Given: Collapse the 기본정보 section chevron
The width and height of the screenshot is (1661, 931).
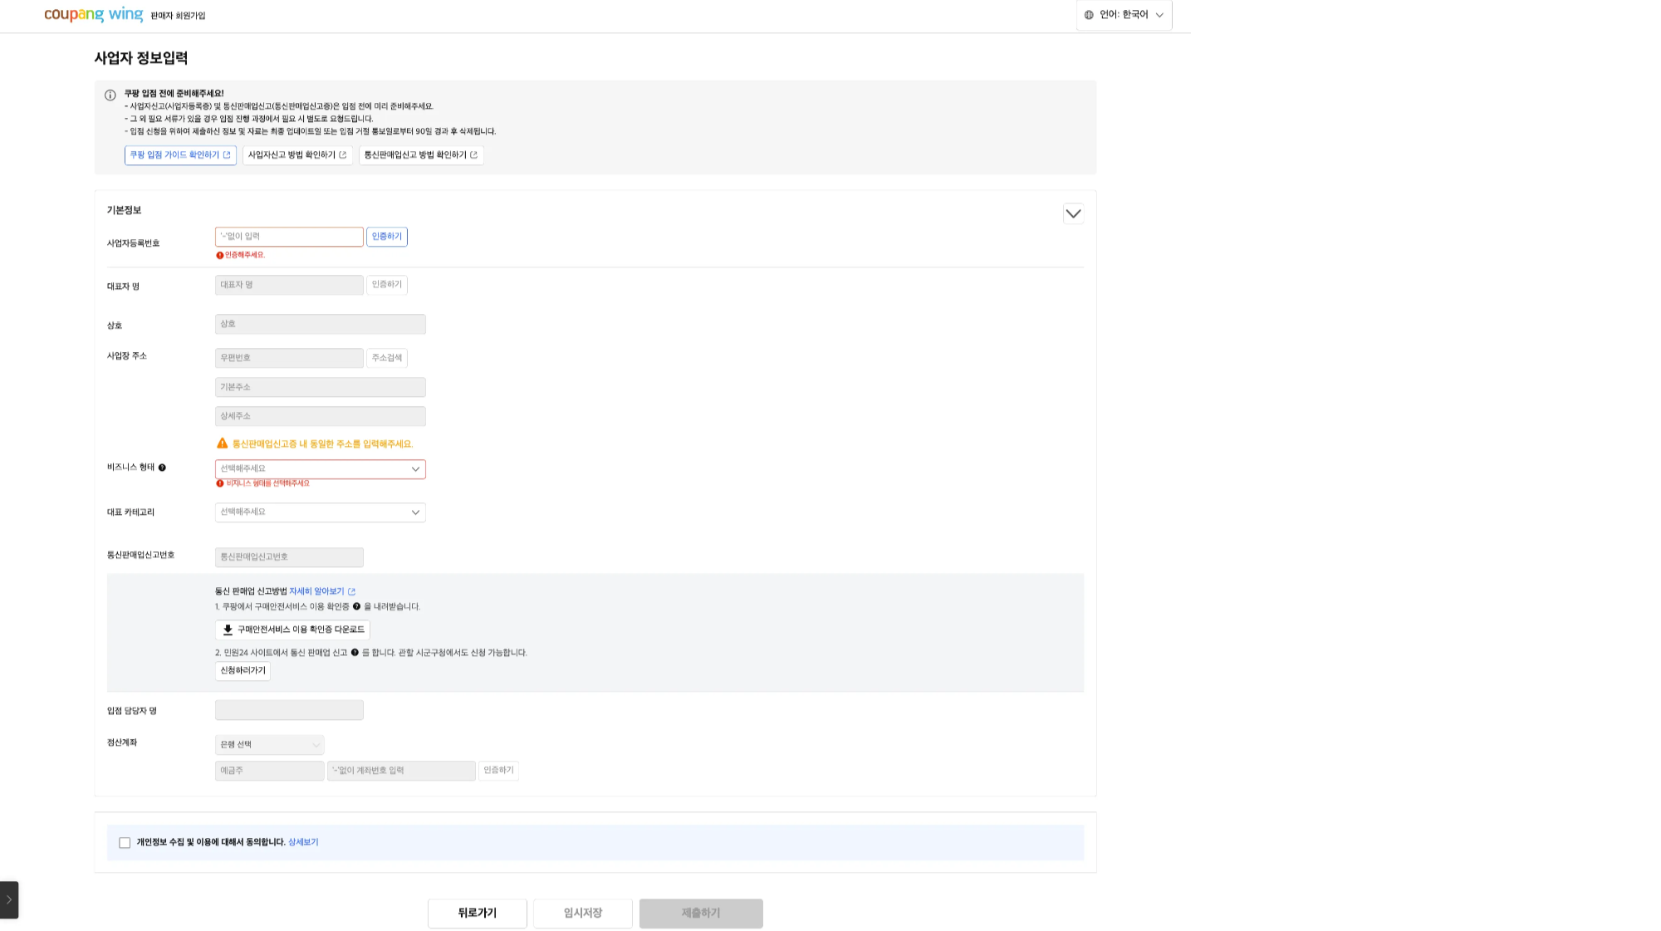Looking at the screenshot, I should click(x=1073, y=213).
